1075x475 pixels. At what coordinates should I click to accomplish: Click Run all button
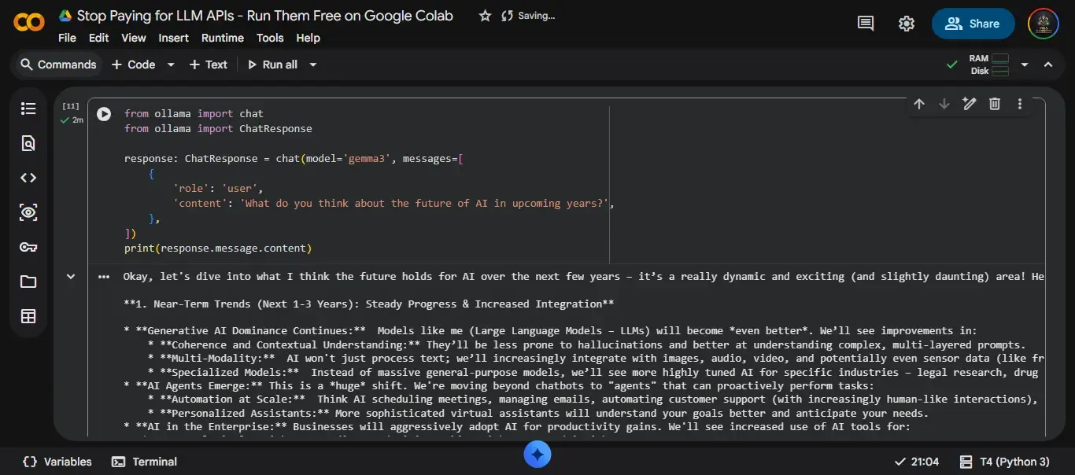point(272,64)
